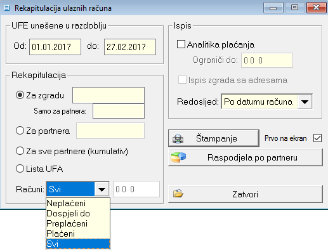This screenshot has width=328, height=250.
Task: Click the do date field 27.02.2017
Action: coord(130,47)
